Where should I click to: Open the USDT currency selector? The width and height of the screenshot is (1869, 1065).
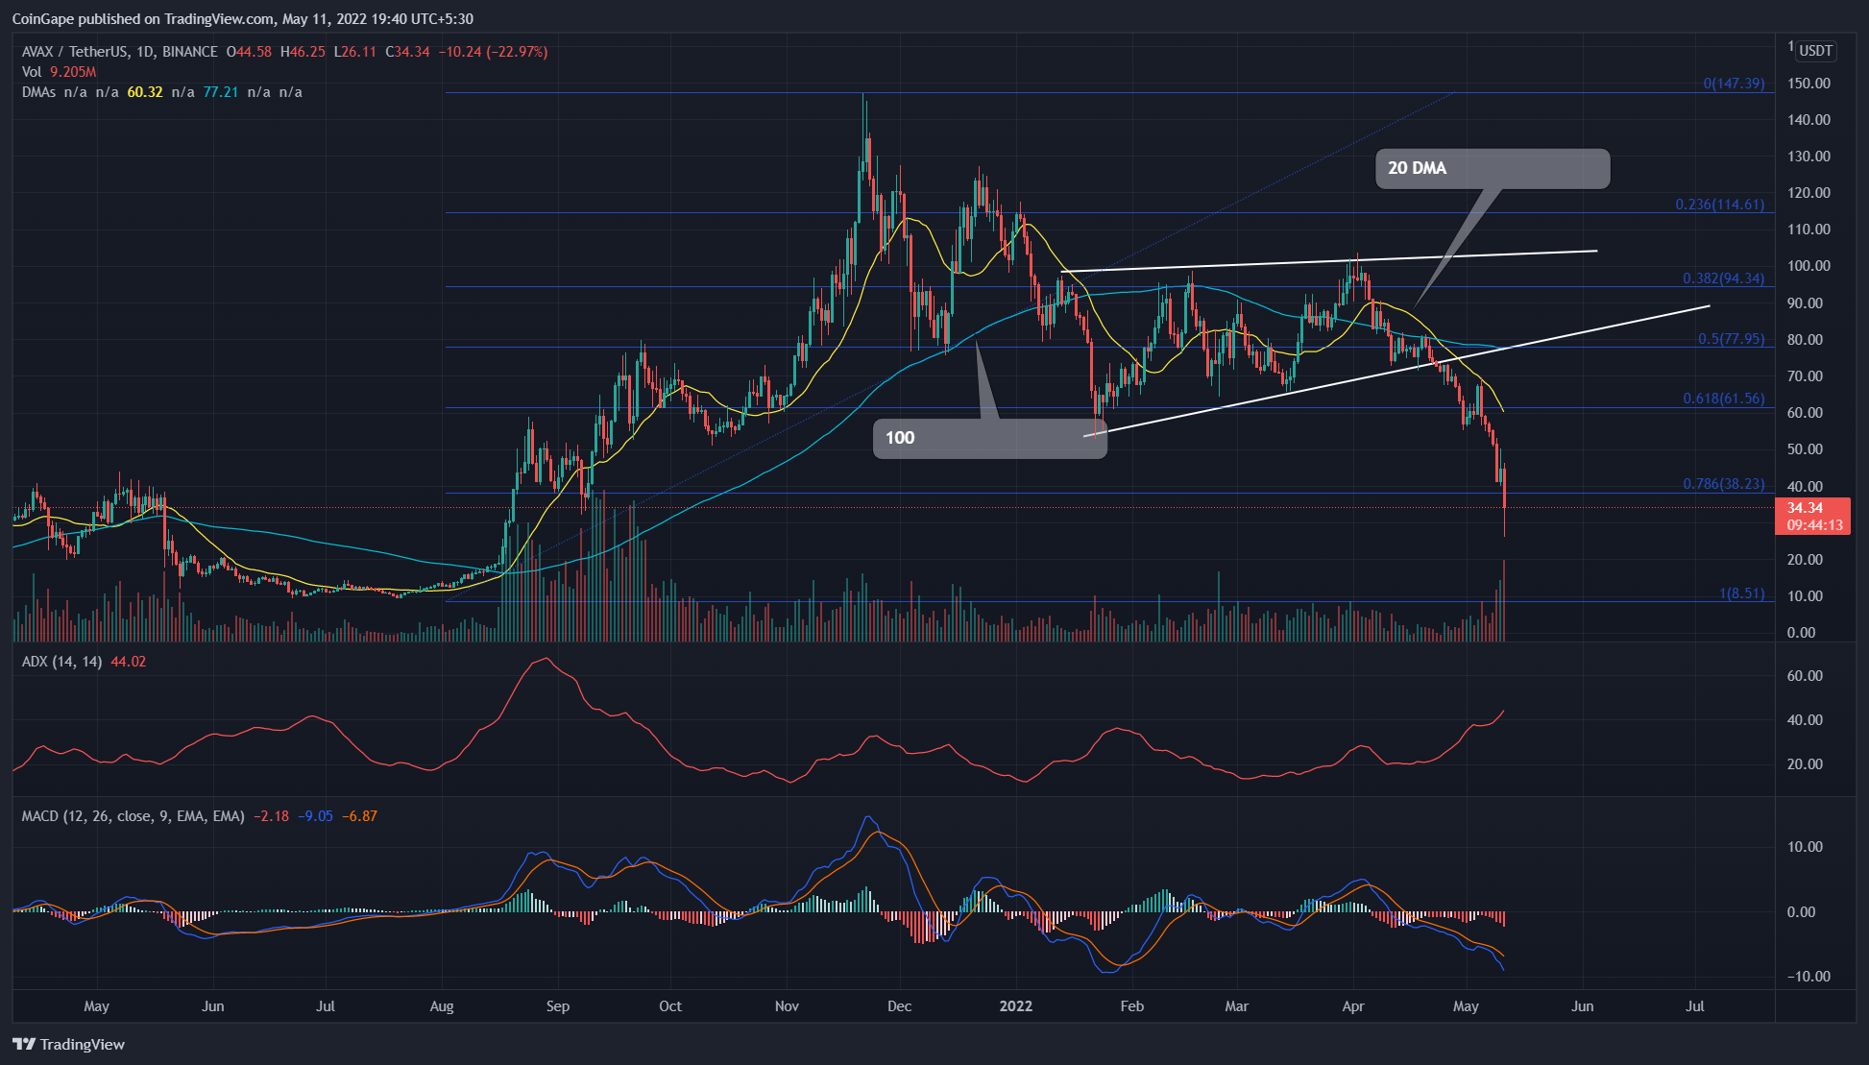coord(1815,51)
